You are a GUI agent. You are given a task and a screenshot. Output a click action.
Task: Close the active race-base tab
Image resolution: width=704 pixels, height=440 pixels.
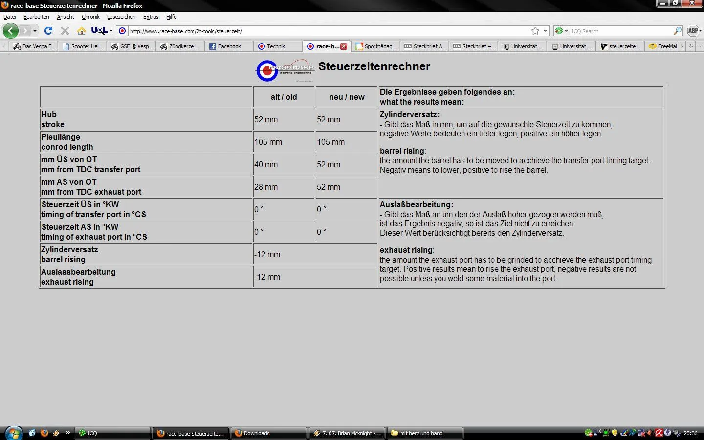click(344, 46)
